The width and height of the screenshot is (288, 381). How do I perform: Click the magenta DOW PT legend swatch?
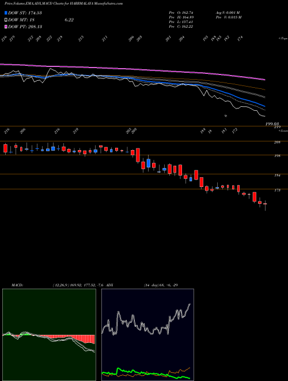[6, 27]
